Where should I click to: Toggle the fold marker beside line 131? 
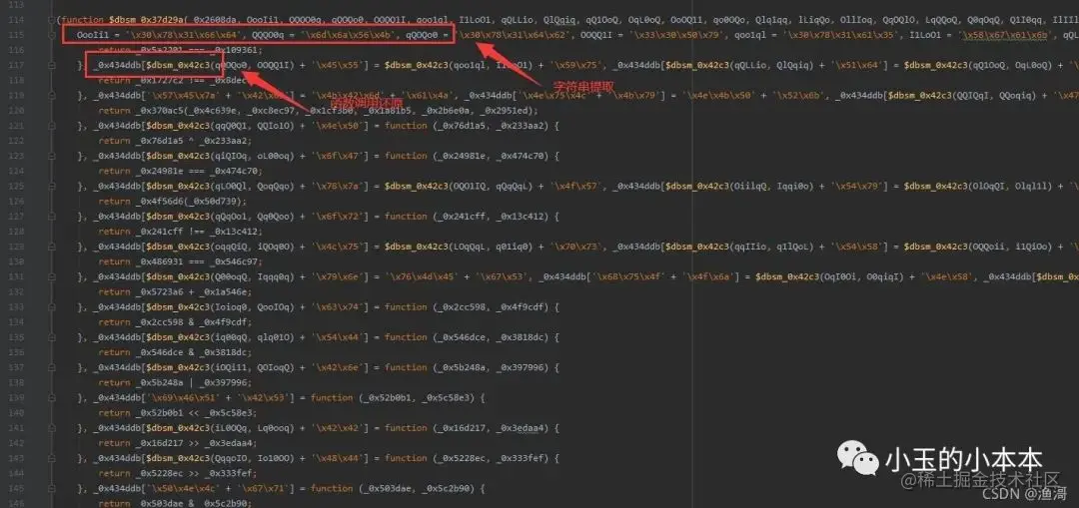click(53, 276)
